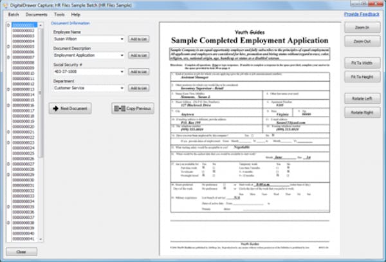Add Social Security # value to list
Screen dimensions: 386x262
[x=138, y=71]
